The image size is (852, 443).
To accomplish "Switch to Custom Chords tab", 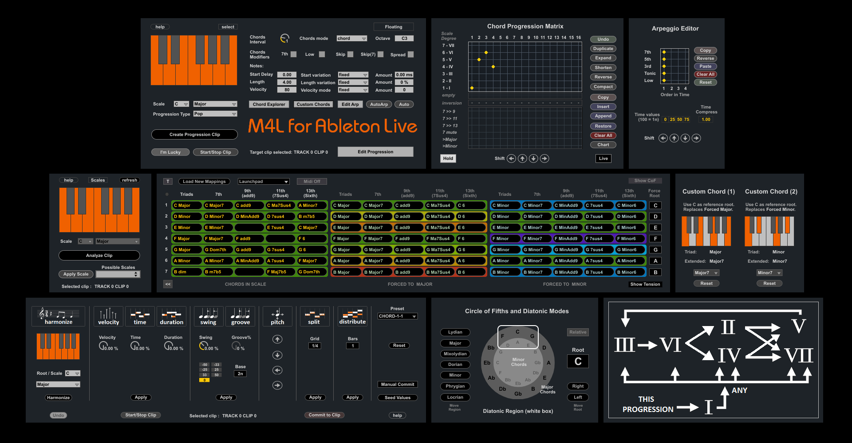I will coord(313,105).
